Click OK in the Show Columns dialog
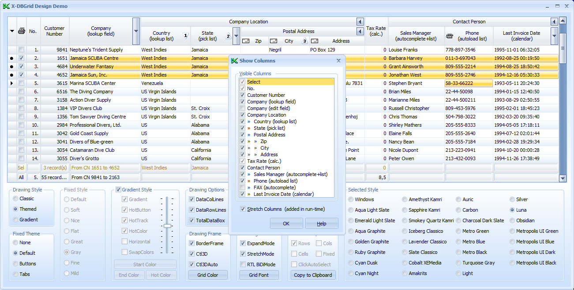Screen dimensions: 574x290 tap(286, 224)
